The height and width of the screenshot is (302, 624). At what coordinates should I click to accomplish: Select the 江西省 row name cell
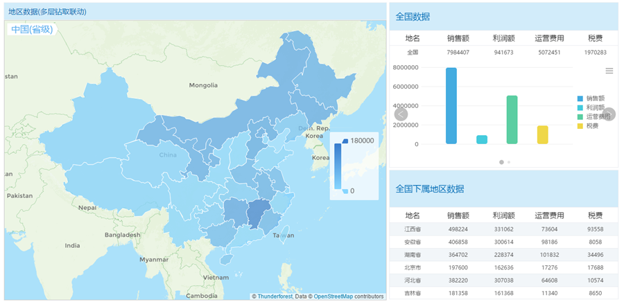pyautogui.click(x=413, y=229)
